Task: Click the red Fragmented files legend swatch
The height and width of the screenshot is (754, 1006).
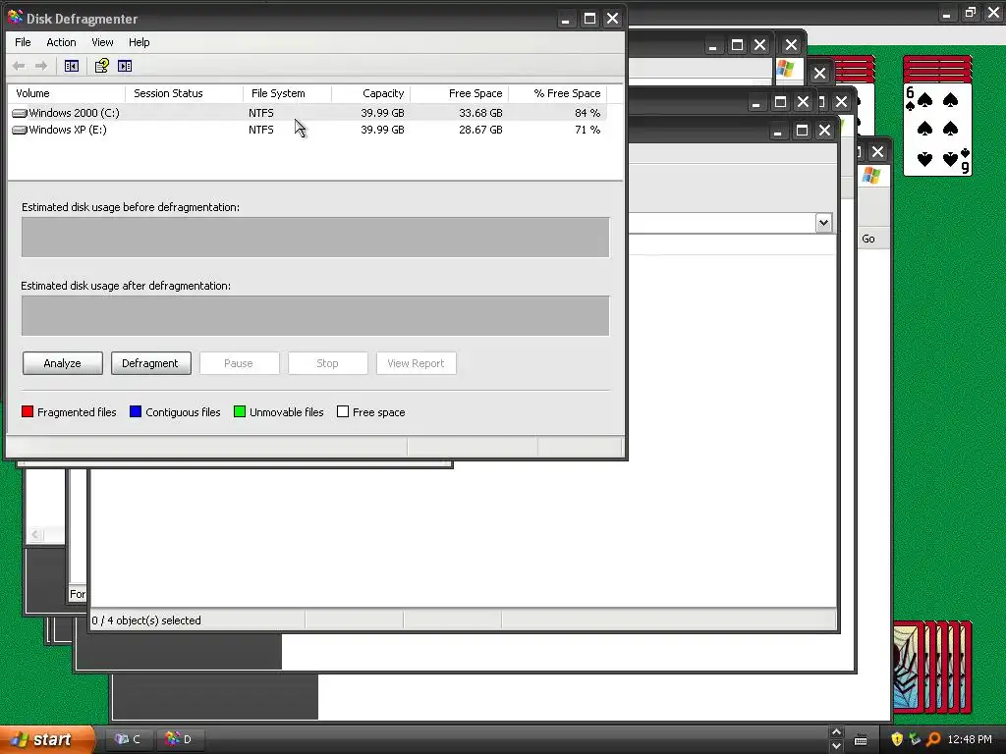Action: [x=27, y=411]
